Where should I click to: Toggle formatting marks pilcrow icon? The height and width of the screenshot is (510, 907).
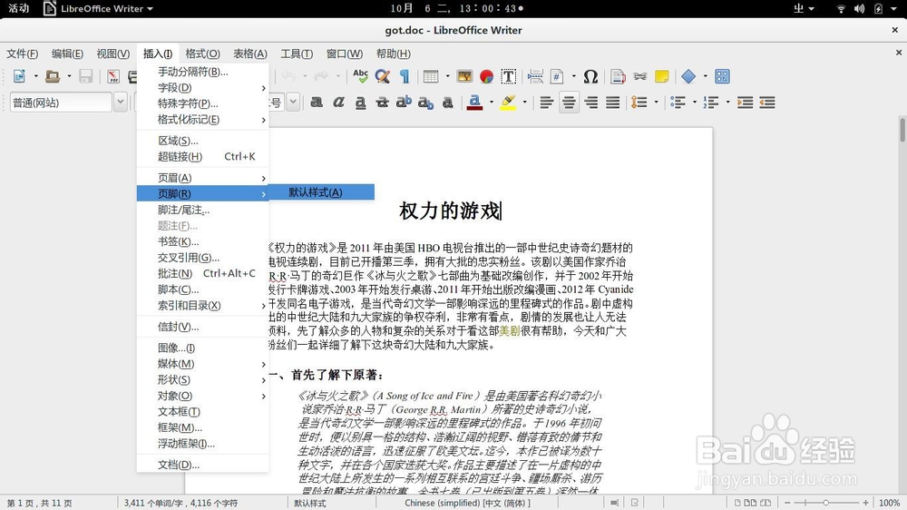click(x=405, y=76)
